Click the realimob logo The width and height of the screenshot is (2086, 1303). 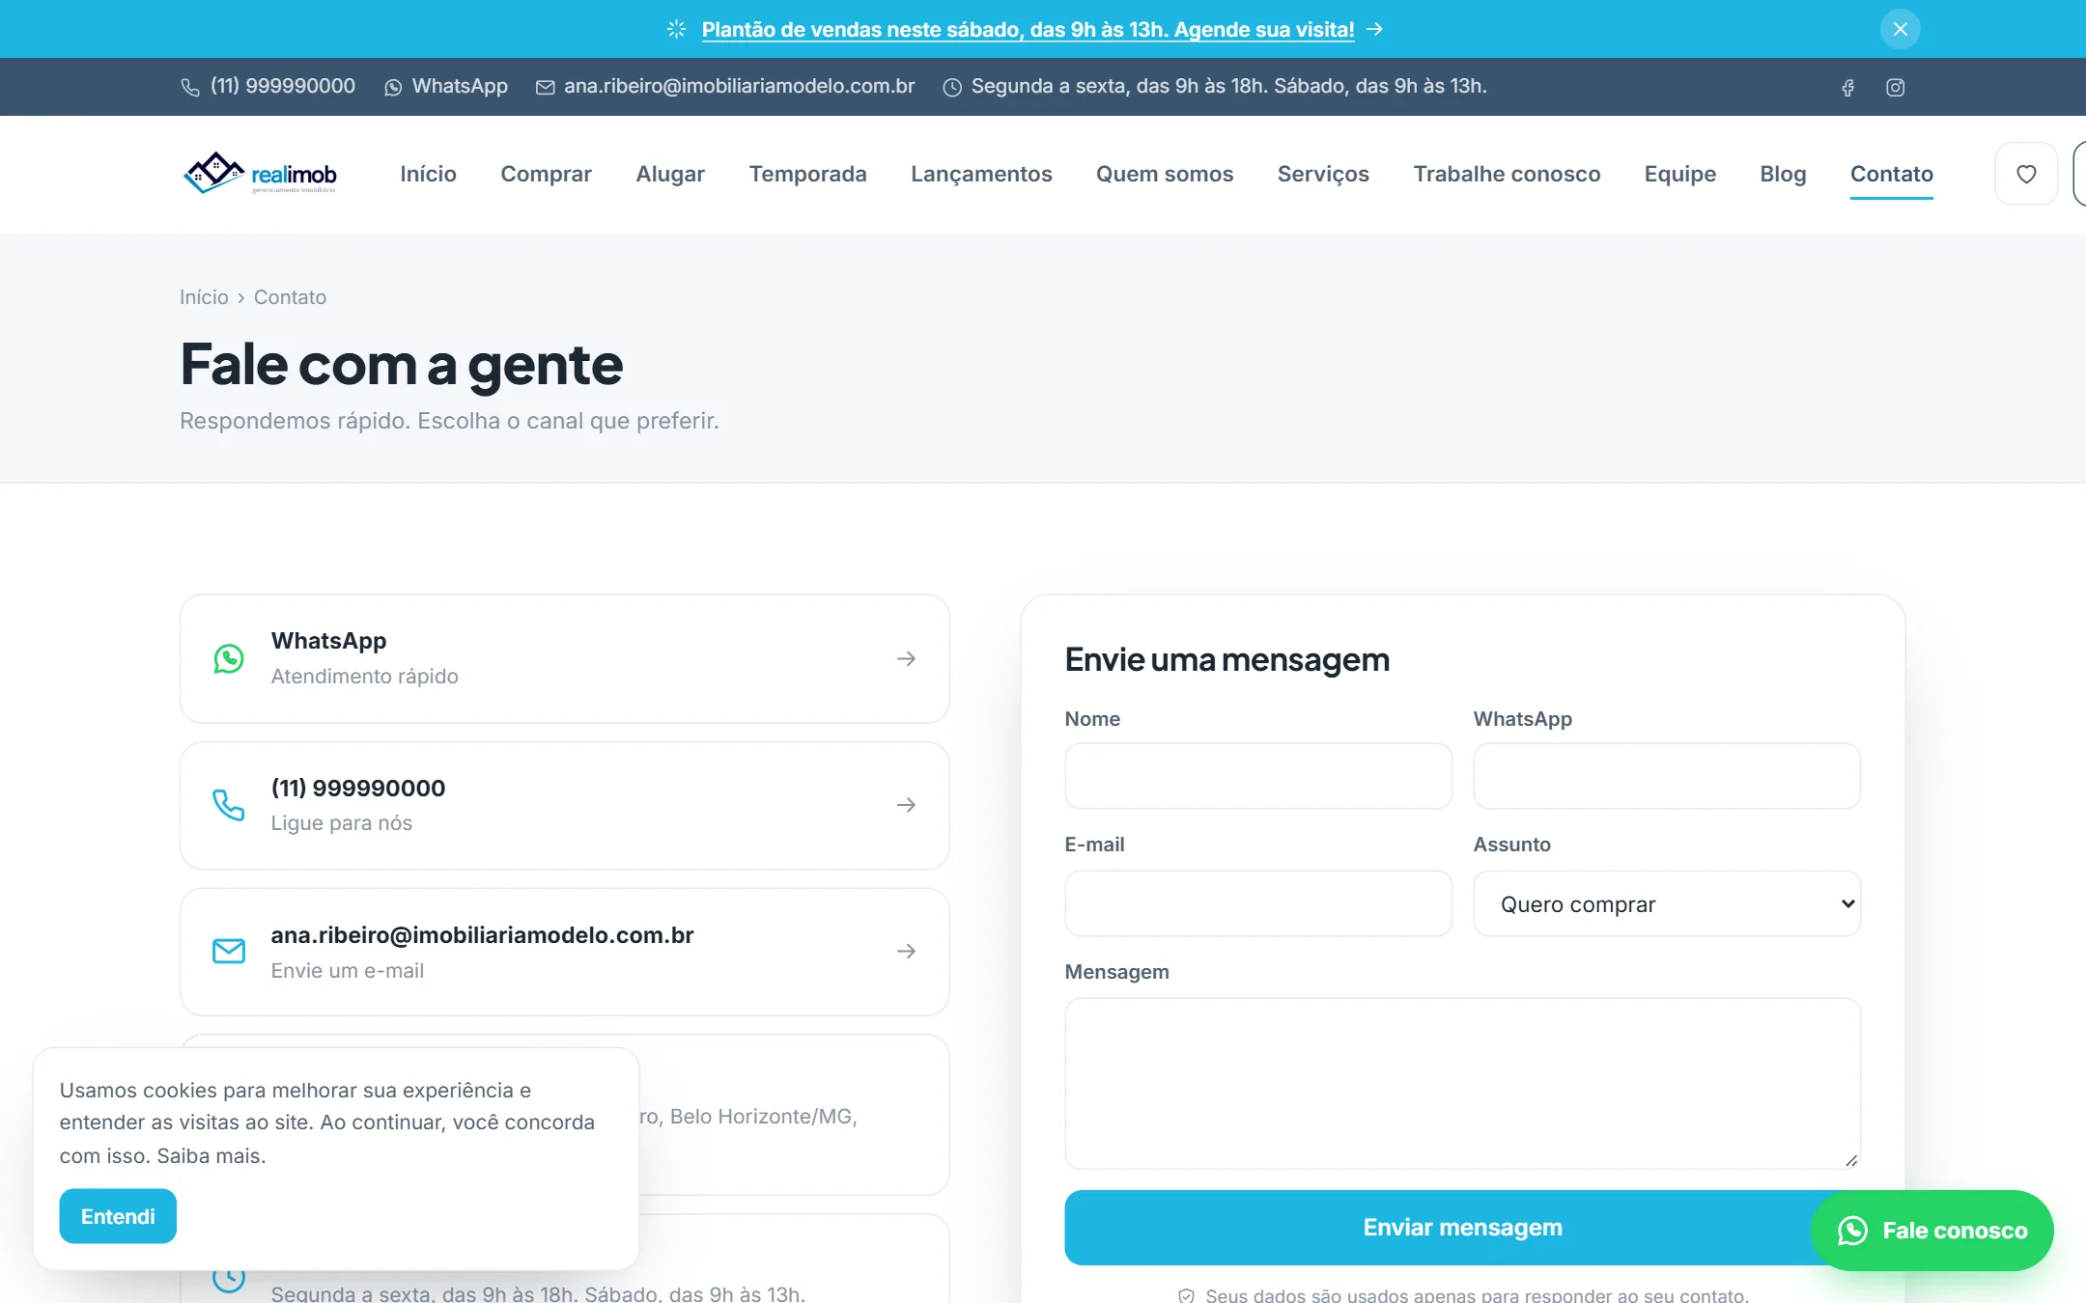click(260, 174)
